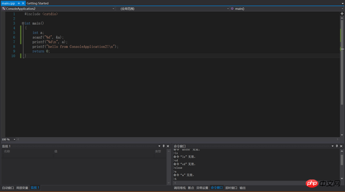Click the editor split window icon at top right

coord(342,14)
